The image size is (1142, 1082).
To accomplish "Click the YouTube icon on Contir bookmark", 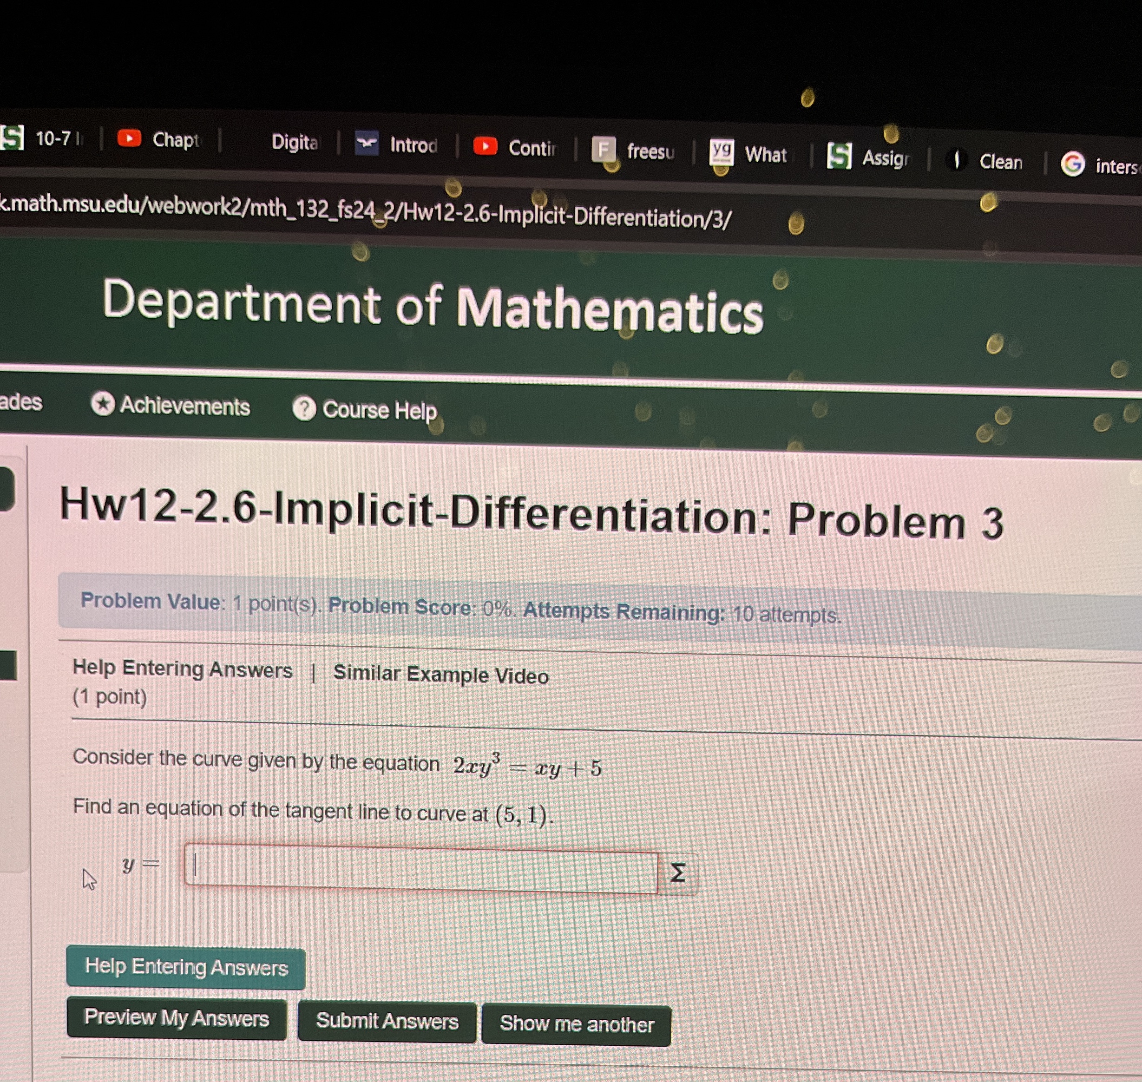I will (x=486, y=146).
